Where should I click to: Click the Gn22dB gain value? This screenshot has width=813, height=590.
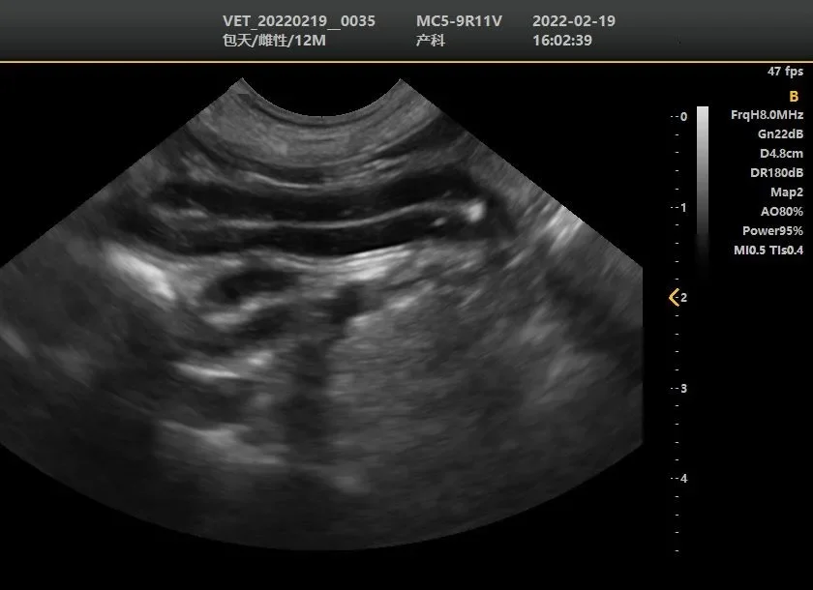coord(780,134)
